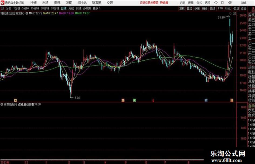Screen dimensions: 255x164
Task: Toggle the left panel icon beside 分时
Action: tap(2, 8)
